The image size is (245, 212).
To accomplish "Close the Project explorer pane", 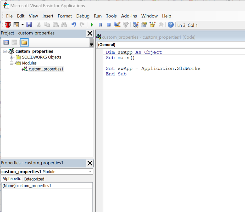I will pos(90,33).
